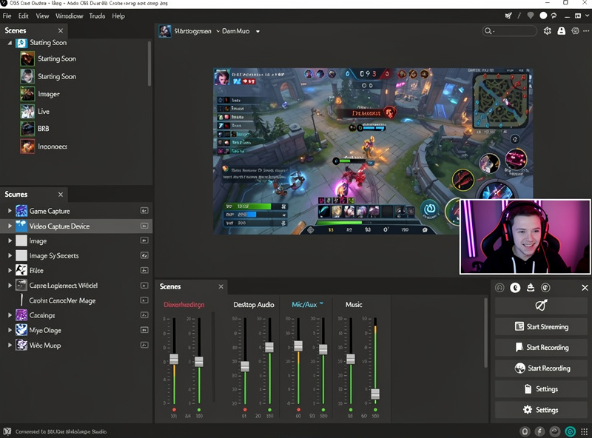This screenshot has width=592, height=438.
Task: Click the Facebook icon in status bar
Action: (539, 431)
